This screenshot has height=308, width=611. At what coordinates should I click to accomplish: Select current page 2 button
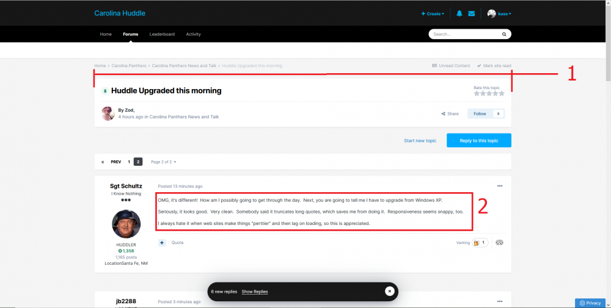tap(138, 162)
